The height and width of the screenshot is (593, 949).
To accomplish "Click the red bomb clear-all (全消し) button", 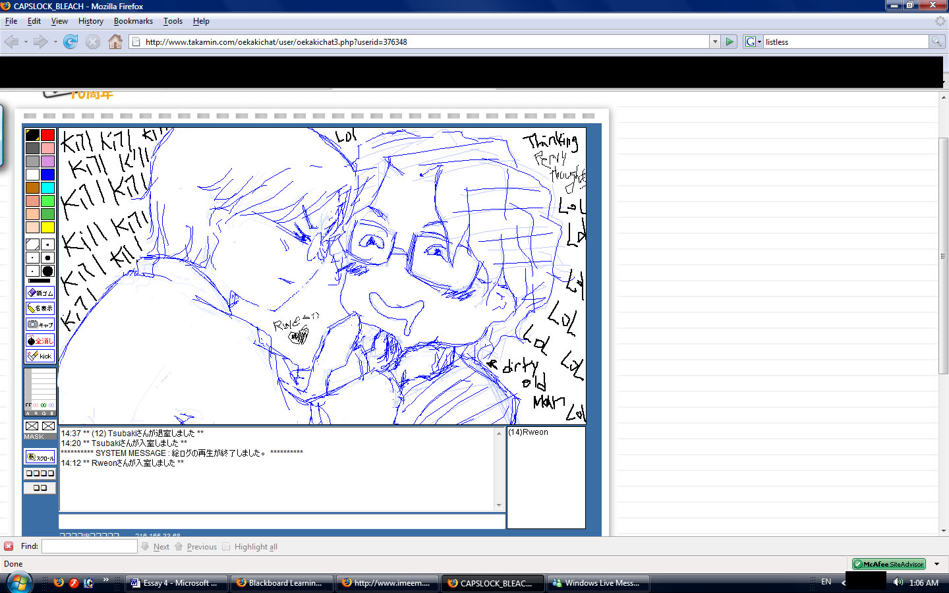I will (x=40, y=341).
